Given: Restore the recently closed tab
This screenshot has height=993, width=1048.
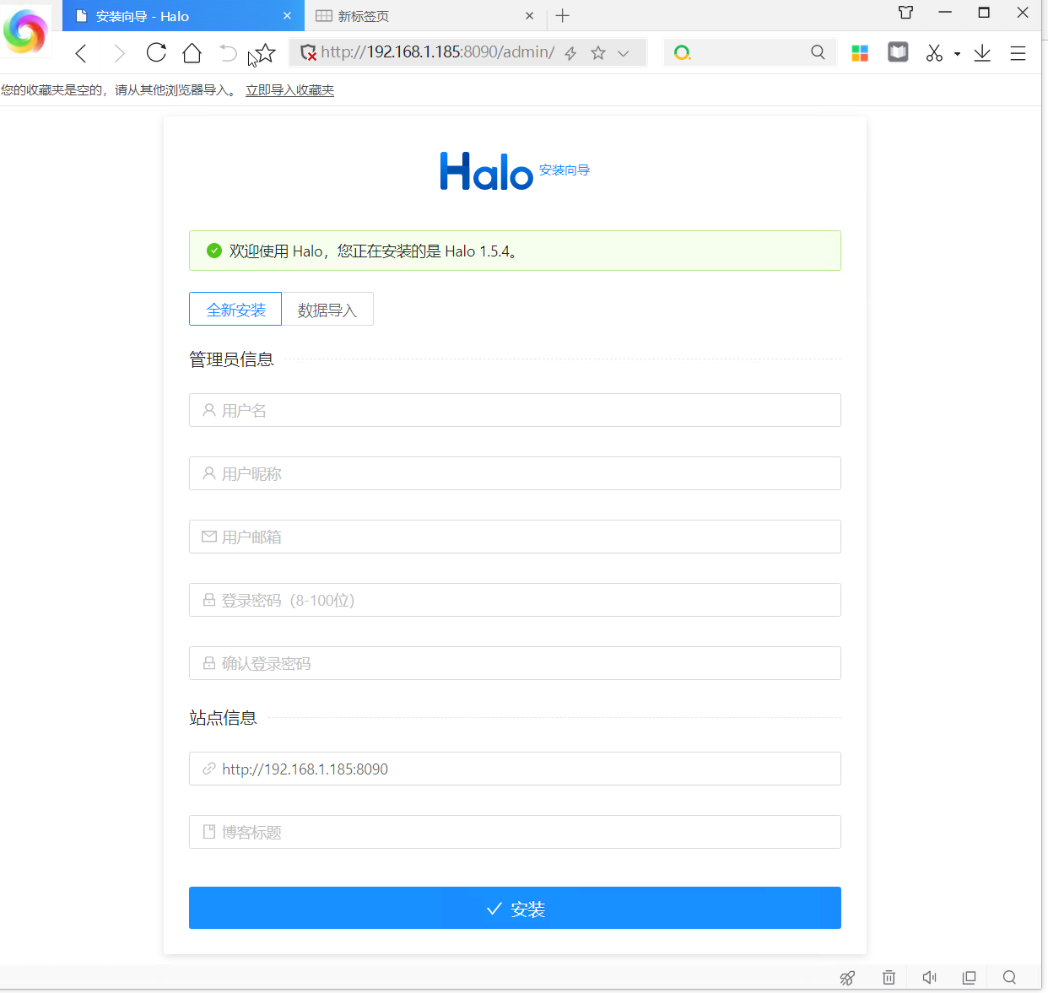Looking at the screenshot, I should coord(228,53).
